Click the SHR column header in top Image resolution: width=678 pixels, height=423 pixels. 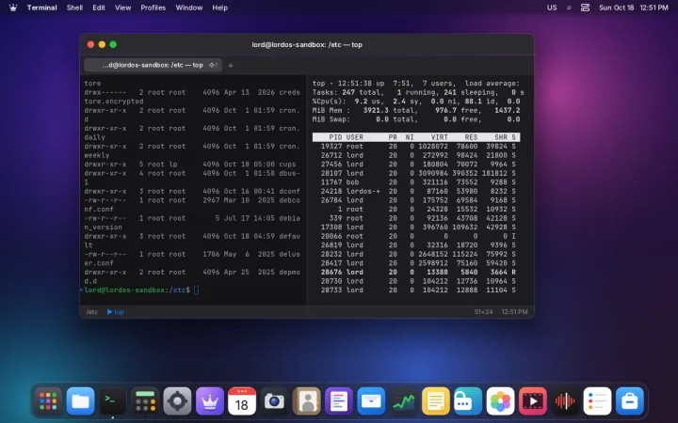coord(501,137)
